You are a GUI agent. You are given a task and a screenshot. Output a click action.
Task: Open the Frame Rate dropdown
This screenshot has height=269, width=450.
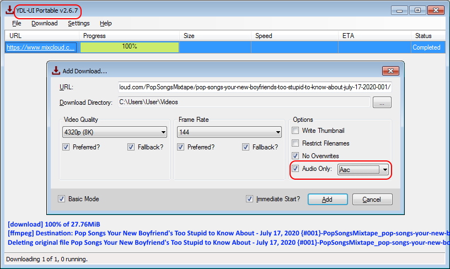tap(229, 132)
